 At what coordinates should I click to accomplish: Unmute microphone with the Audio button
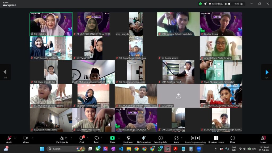tap(9, 138)
